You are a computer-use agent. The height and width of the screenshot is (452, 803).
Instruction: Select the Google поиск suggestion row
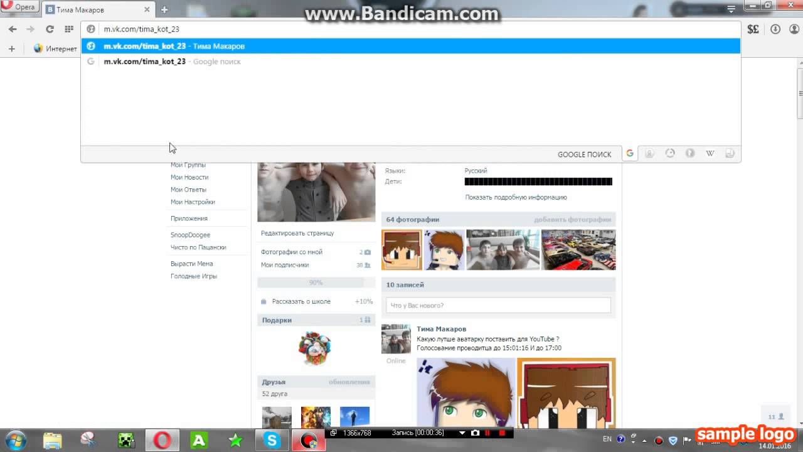[411, 62]
